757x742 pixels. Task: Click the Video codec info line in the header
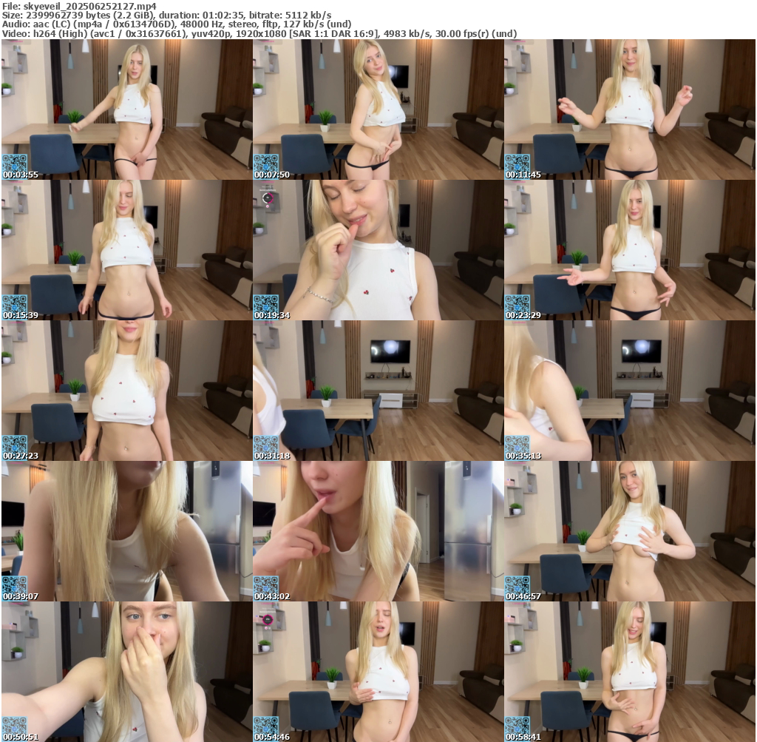coord(259,33)
